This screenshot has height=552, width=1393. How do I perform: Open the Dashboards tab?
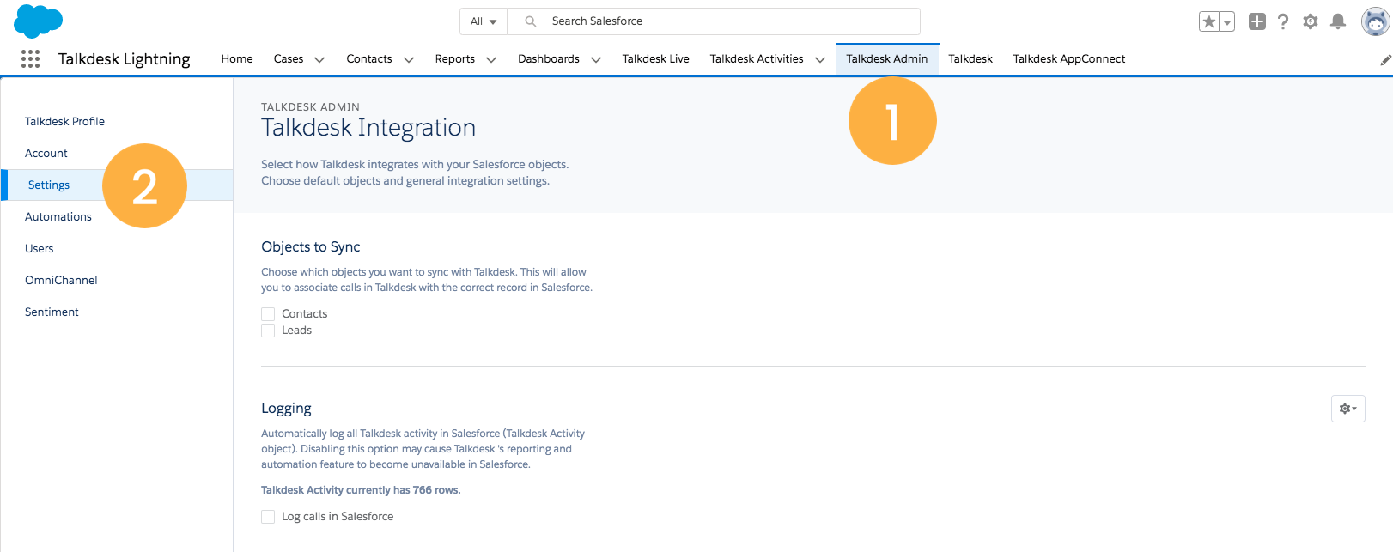[x=549, y=58]
